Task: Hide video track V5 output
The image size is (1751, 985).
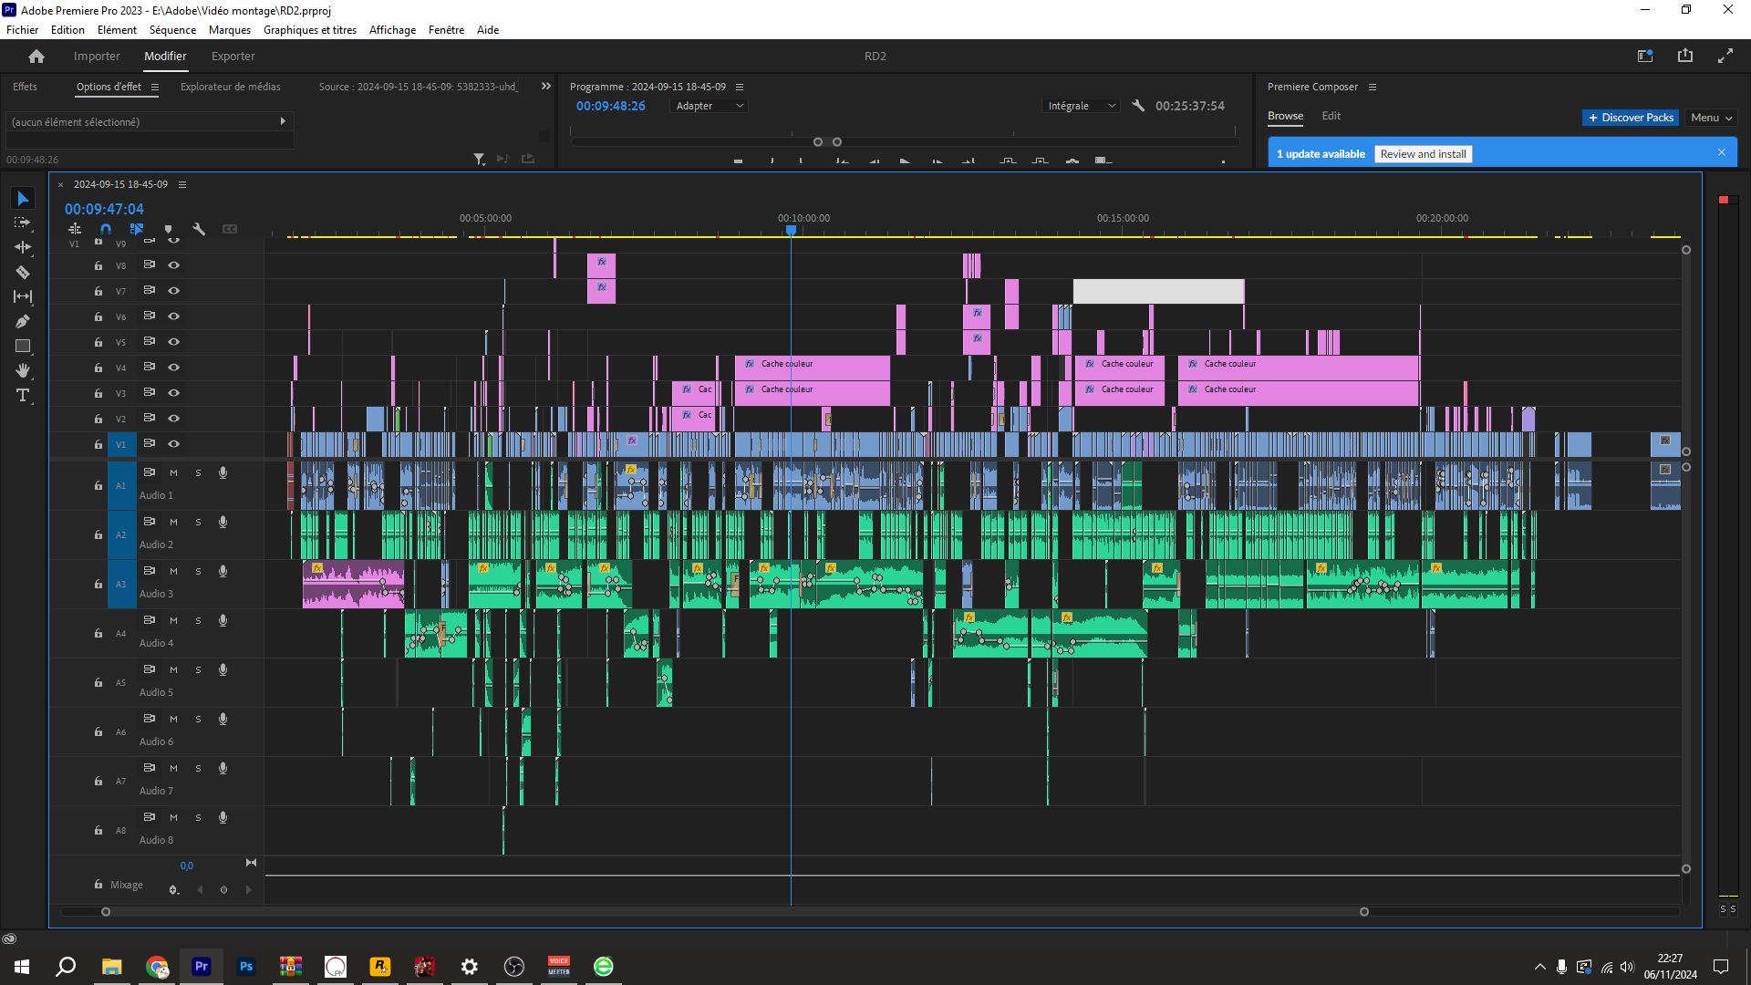Action: pyautogui.click(x=173, y=342)
